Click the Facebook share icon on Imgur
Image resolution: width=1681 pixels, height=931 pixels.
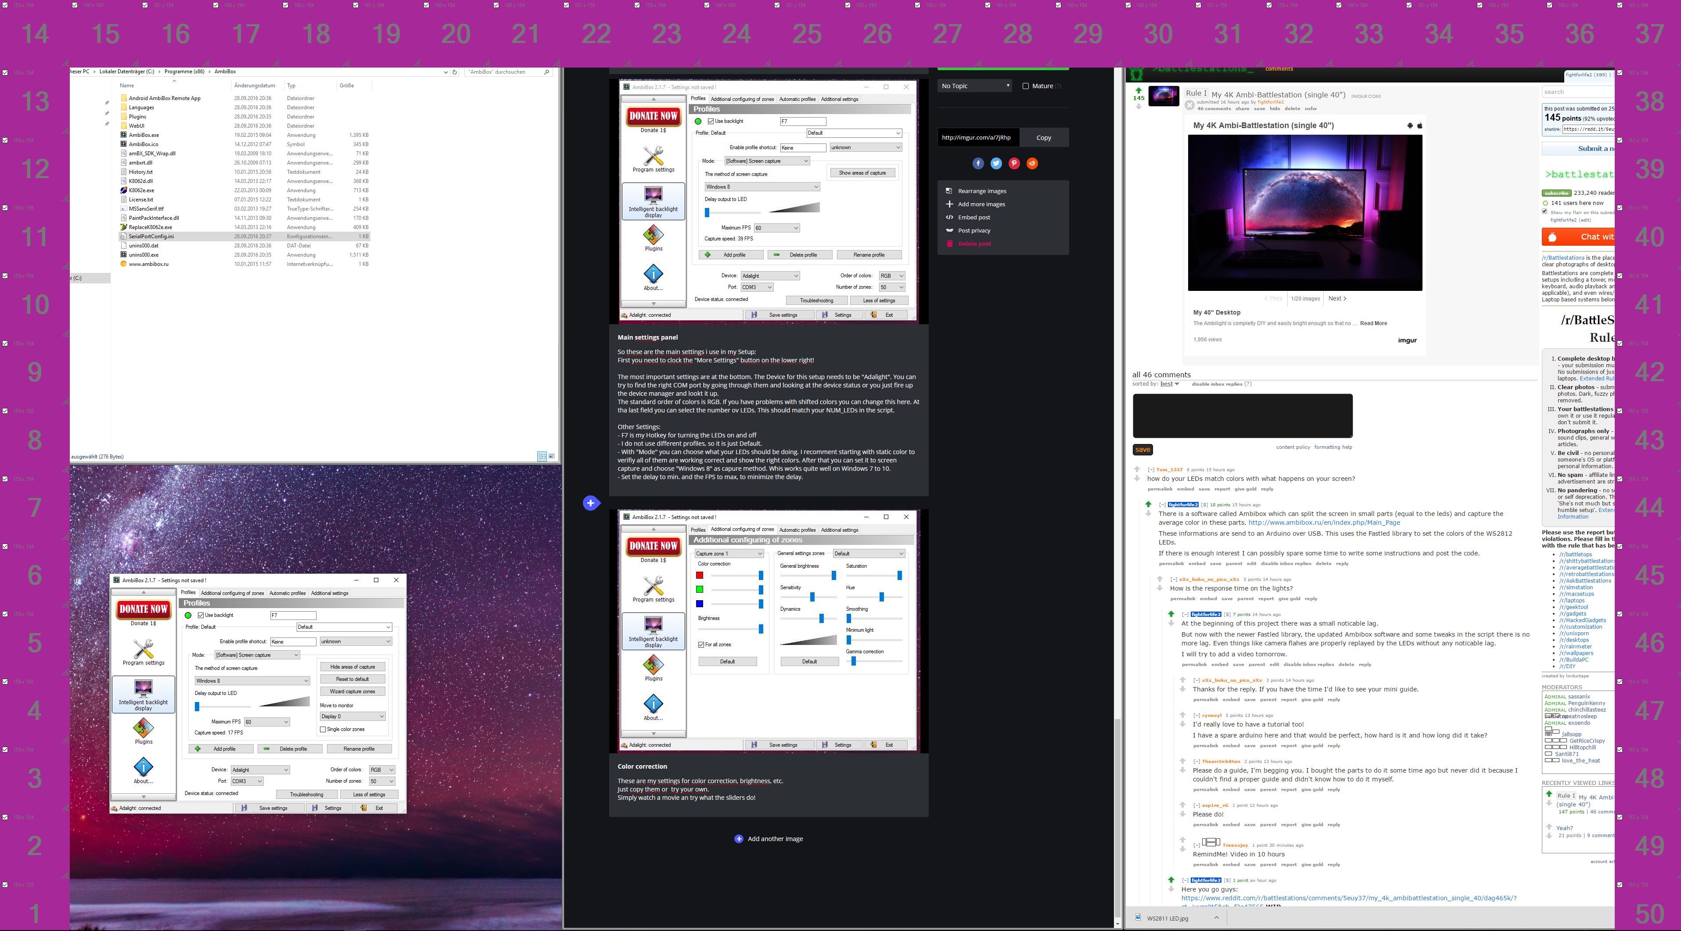pyautogui.click(x=977, y=164)
